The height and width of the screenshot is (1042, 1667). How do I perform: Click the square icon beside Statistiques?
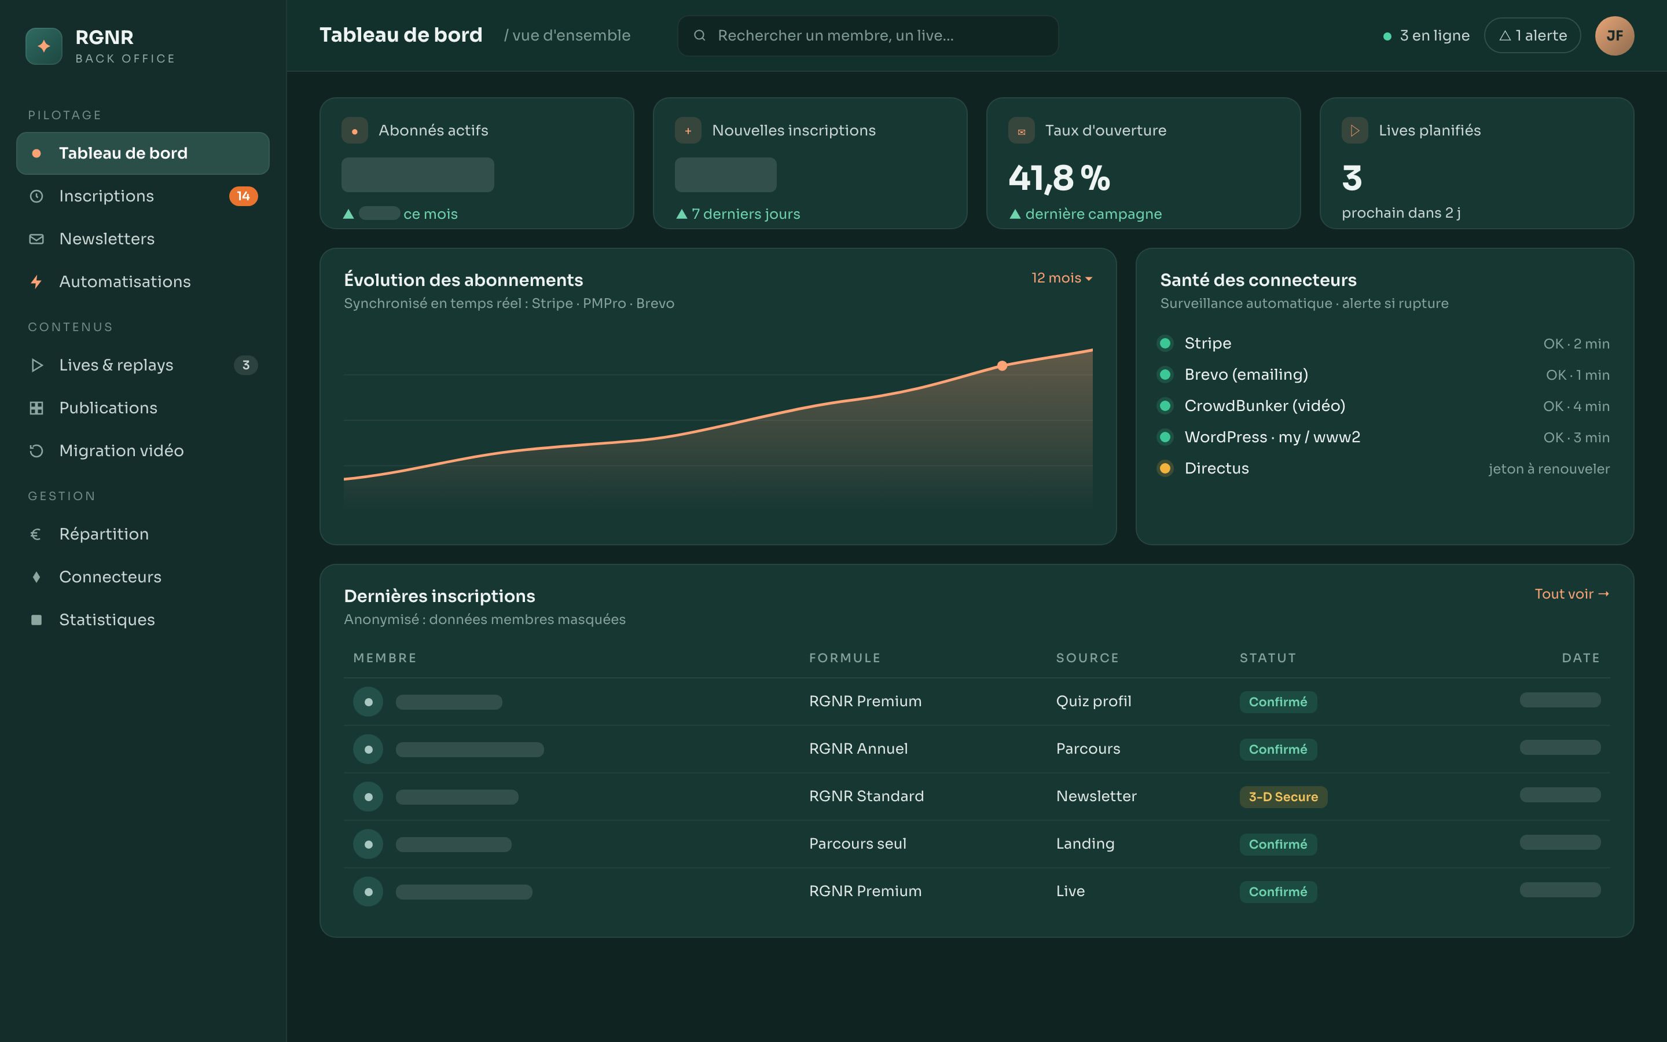click(36, 619)
